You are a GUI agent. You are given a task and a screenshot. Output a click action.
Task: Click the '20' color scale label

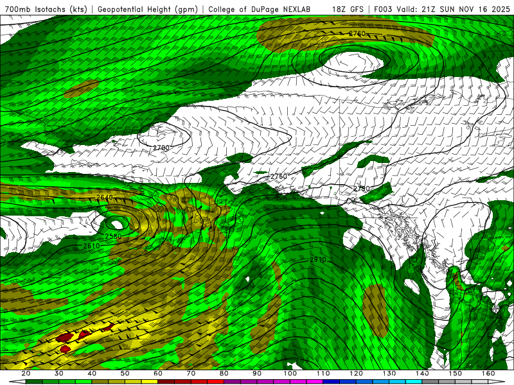click(x=26, y=373)
